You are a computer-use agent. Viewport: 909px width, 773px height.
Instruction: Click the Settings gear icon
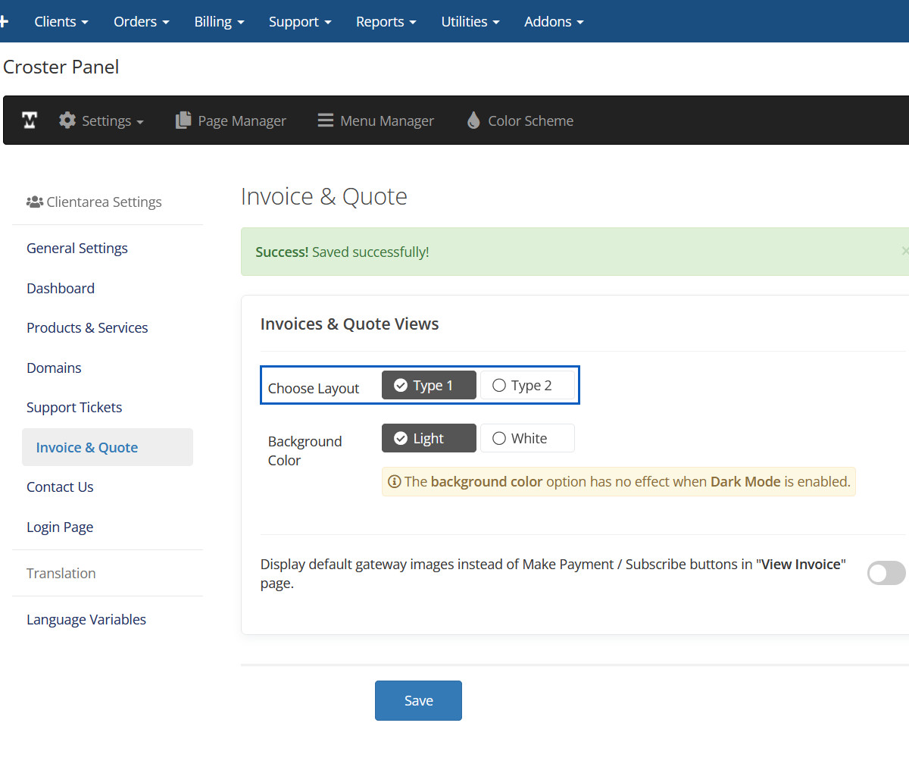[67, 120]
